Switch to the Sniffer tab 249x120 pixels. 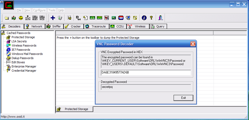(x=54, y=26)
